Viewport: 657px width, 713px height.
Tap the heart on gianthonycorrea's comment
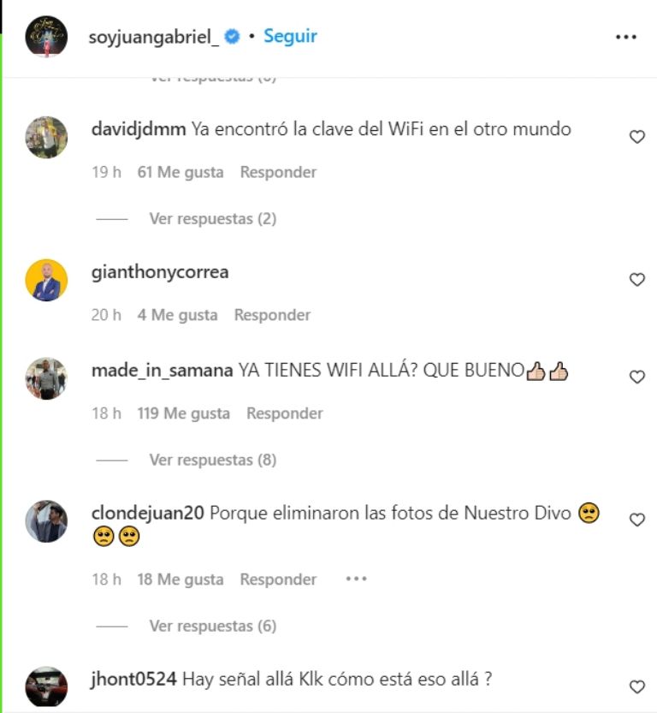[637, 280]
